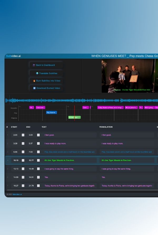Edit translation 'I was going to say'
158x235 pixels.
pyautogui.click(x=127, y=169)
